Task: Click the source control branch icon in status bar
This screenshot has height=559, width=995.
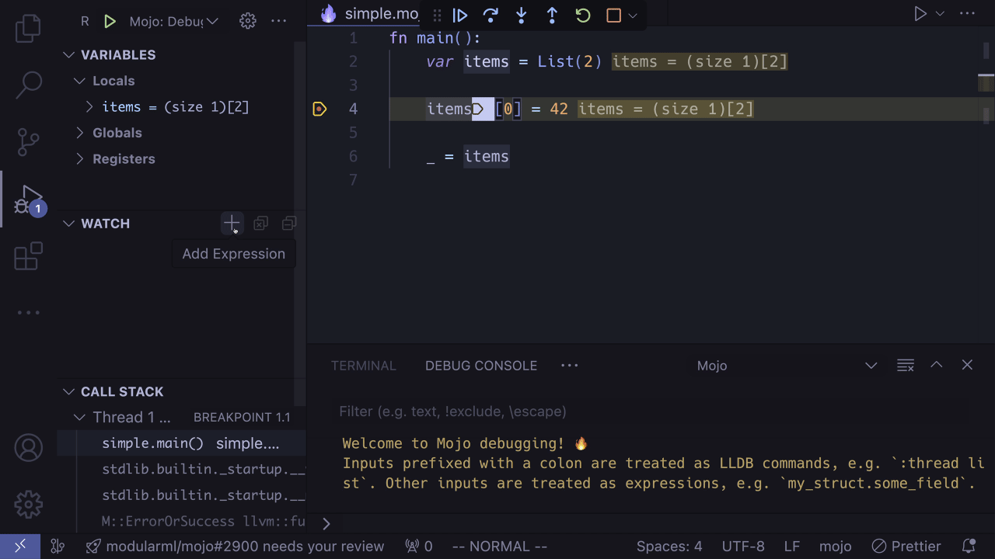Action: 57,547
